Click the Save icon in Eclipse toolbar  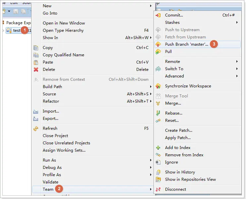click(16, 11)
